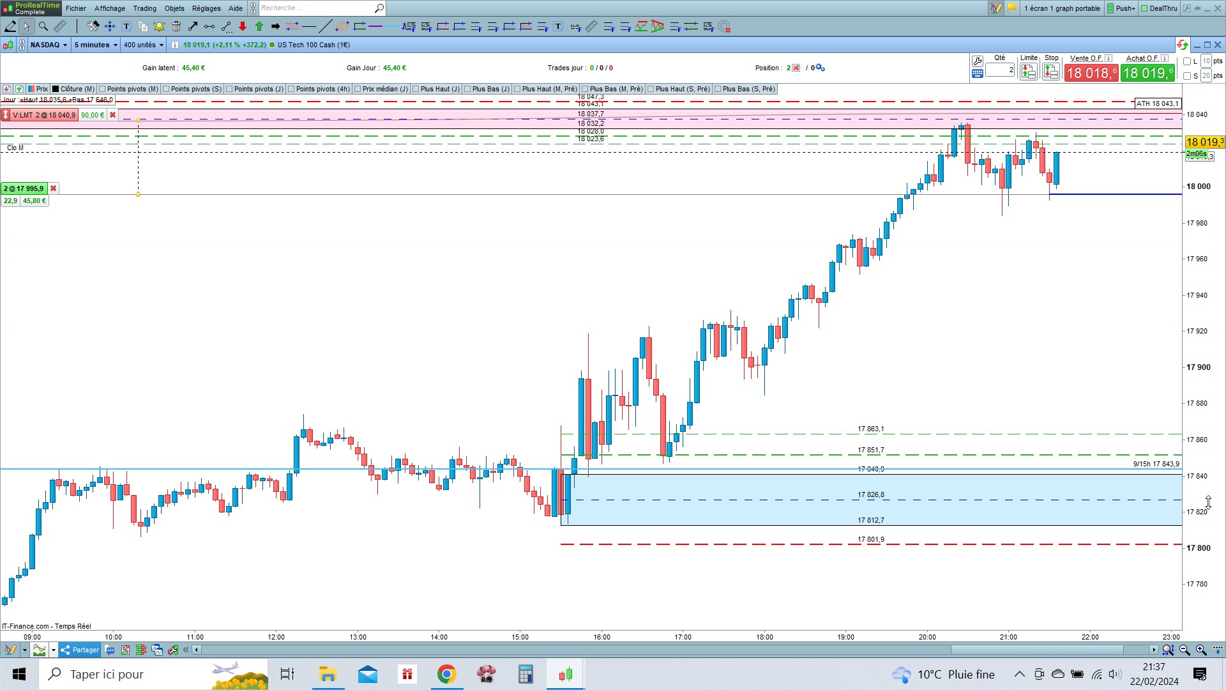1226x690 pixels.
Task: Open the Réglages menu
Action: (x=206, y=8)
